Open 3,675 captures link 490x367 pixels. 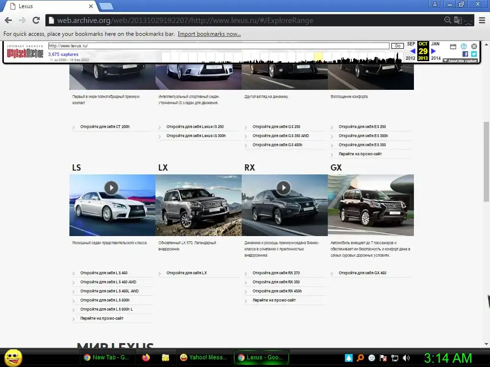click(x=63, y=54)
